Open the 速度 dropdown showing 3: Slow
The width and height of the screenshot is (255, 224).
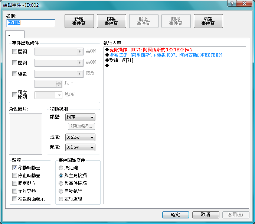coord(80,137)
